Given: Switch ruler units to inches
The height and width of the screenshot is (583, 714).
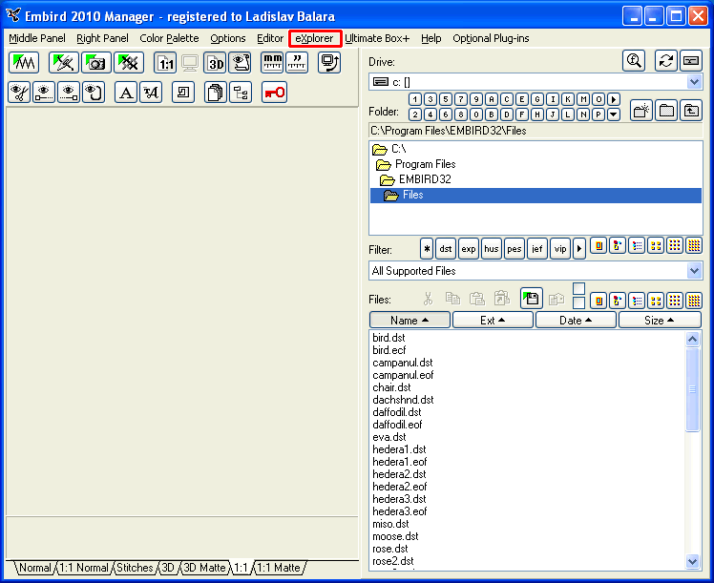Looking at the screenshot, I should tap(297, 63).
